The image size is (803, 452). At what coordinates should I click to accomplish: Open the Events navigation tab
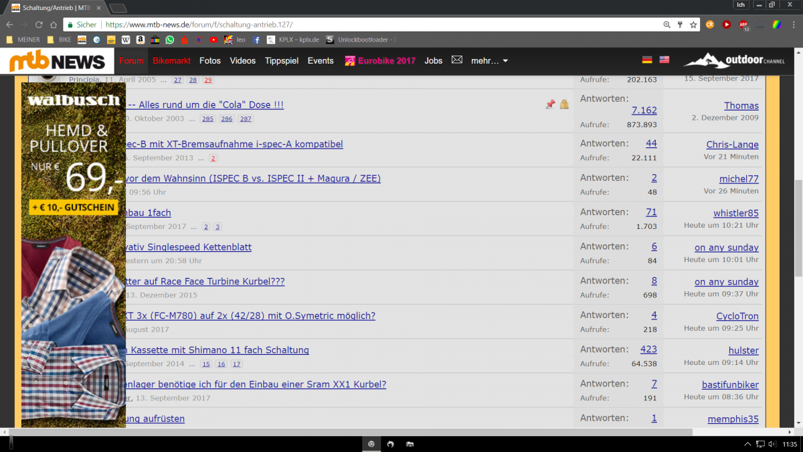[321, 60]
